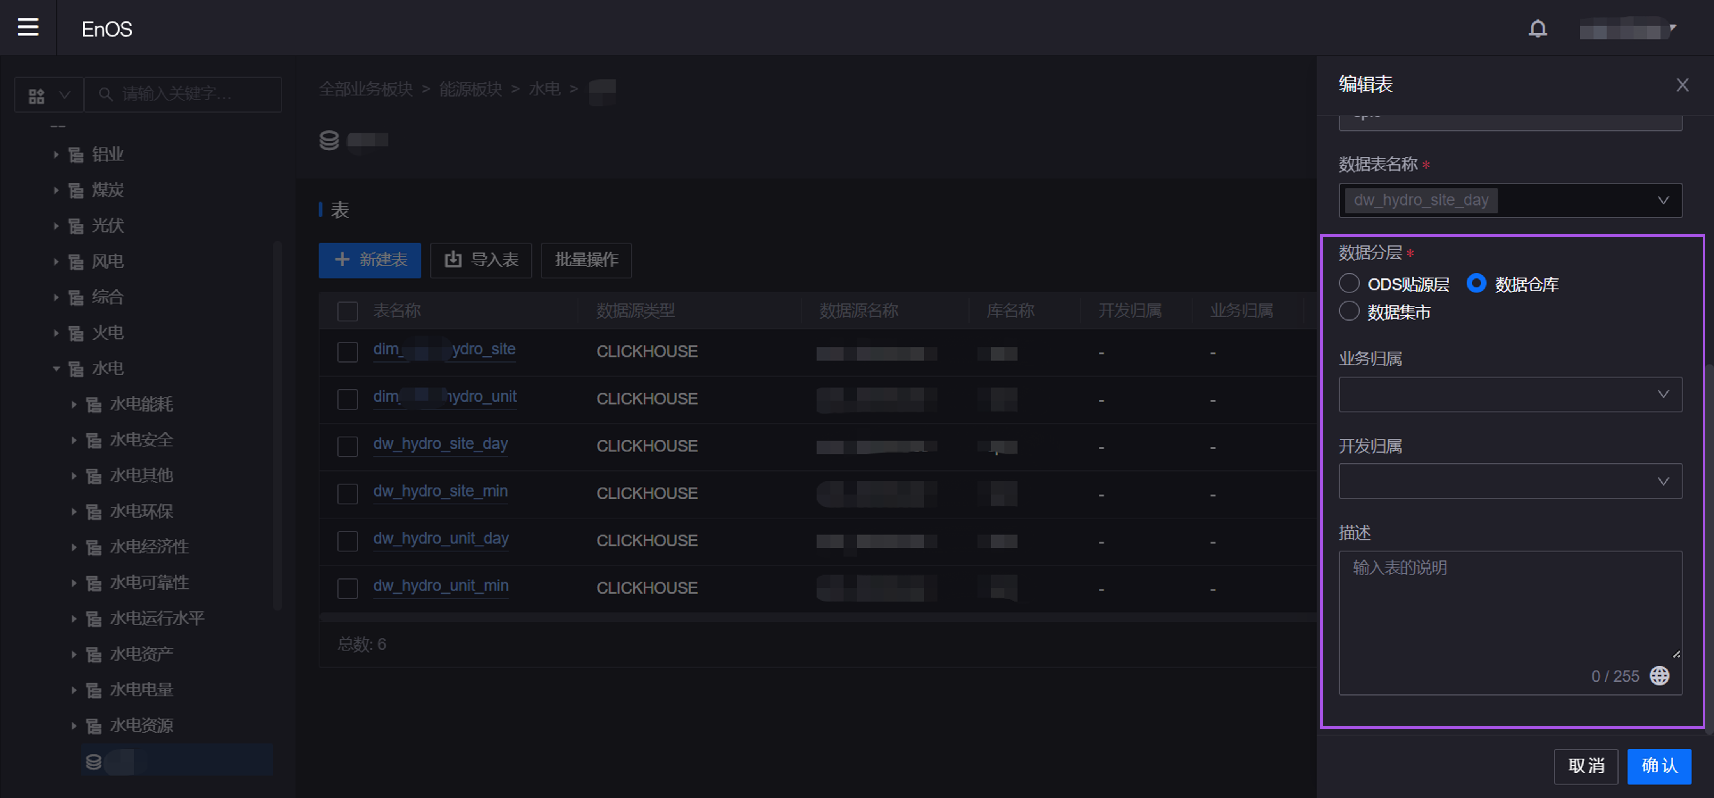Click the 导入表 button
This screenshot has width=1714, height=798.
(481, 260)
